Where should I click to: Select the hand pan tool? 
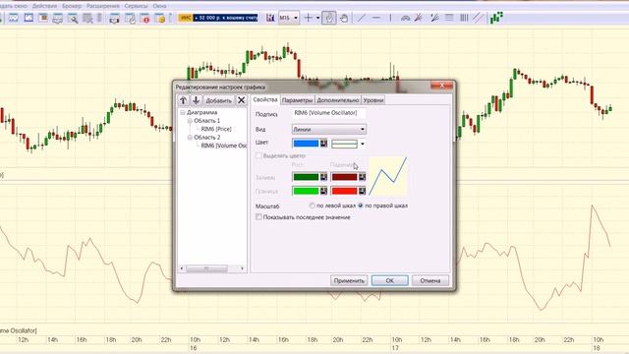[x=344, y=18]
